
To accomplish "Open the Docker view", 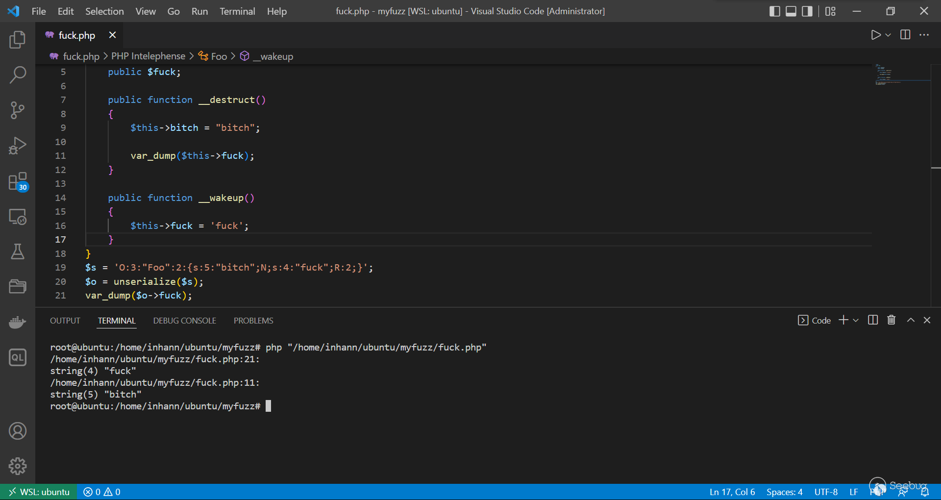I will click(x=18, y=322).
